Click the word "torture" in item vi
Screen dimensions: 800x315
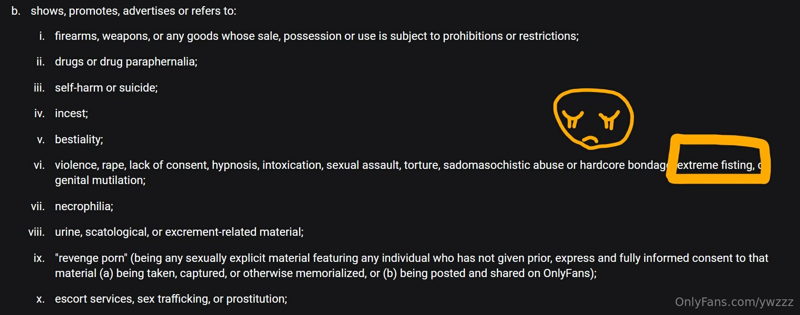click(421, 165)
